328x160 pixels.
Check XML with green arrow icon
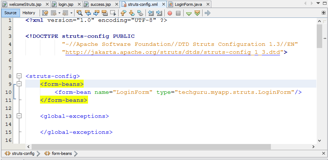tap(189, 13)
